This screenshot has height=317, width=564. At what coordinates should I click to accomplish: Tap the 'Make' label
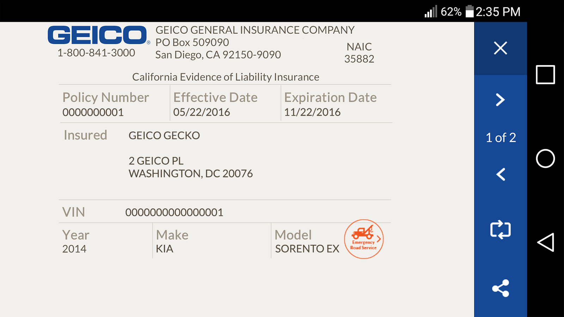(172, 235)
